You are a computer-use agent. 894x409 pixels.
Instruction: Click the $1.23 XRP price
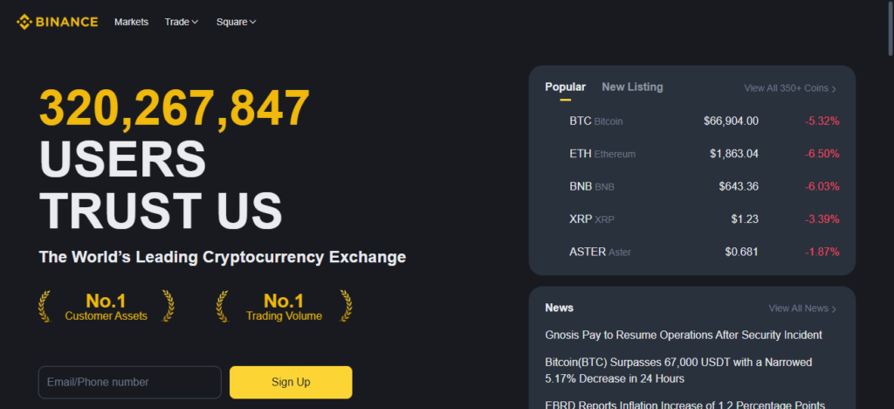coord(746,219)
